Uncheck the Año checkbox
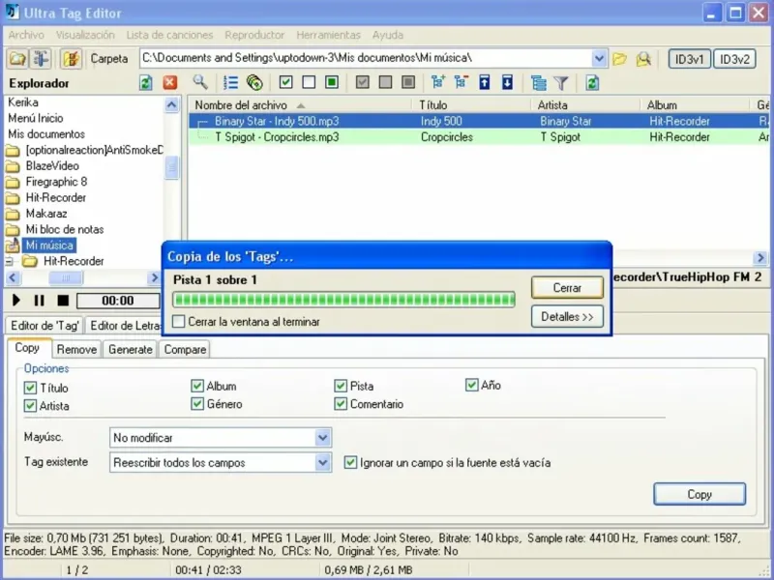Image resolution: width=774 pixels, height=580 pixels. (472, 385)
